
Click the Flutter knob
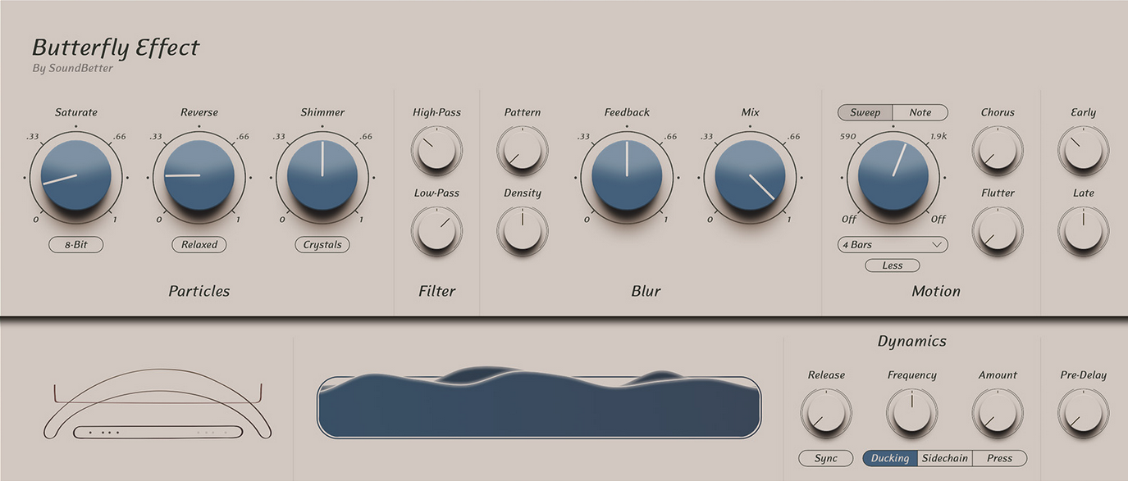coord(998,229)
